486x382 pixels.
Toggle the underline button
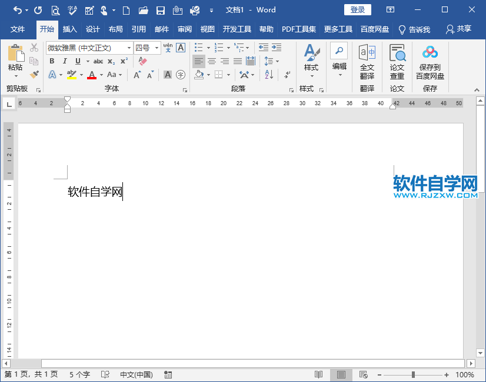[77, 61]
